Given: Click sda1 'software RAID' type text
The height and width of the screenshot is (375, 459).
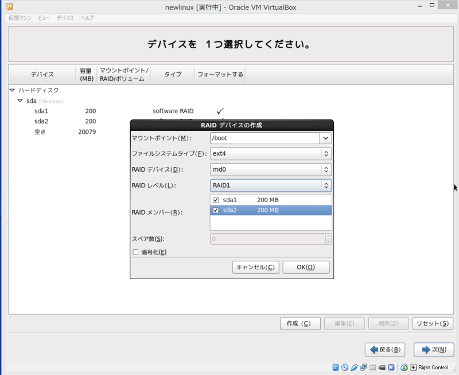Looking at the screenshot, I should [x=173, y=111].
